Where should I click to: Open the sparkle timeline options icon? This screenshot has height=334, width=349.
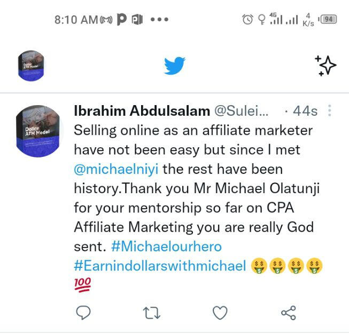click(x=325, y=66)
